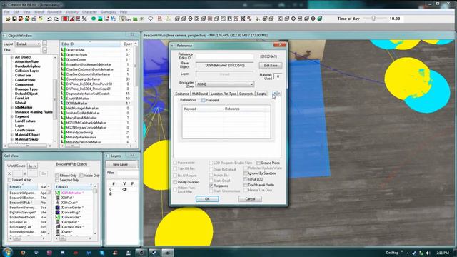Toggle Filtered Only checkbox in Cell View
Screen dimensions: 457x257
tap(57, 176)
